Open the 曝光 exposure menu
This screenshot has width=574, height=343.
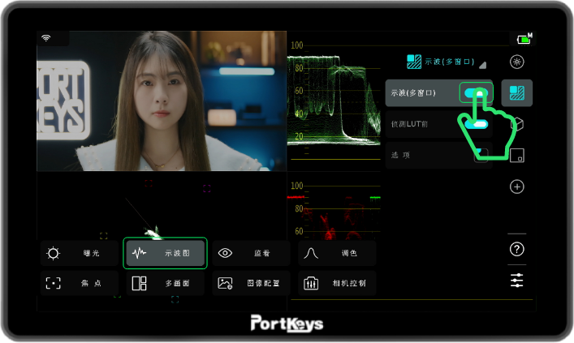point(80,253)
